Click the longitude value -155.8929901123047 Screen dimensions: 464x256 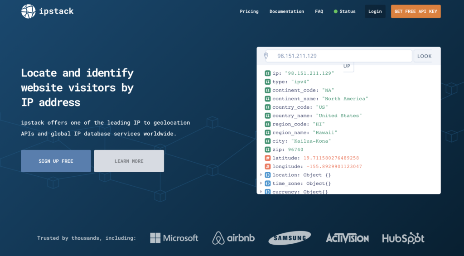(334, 167)
